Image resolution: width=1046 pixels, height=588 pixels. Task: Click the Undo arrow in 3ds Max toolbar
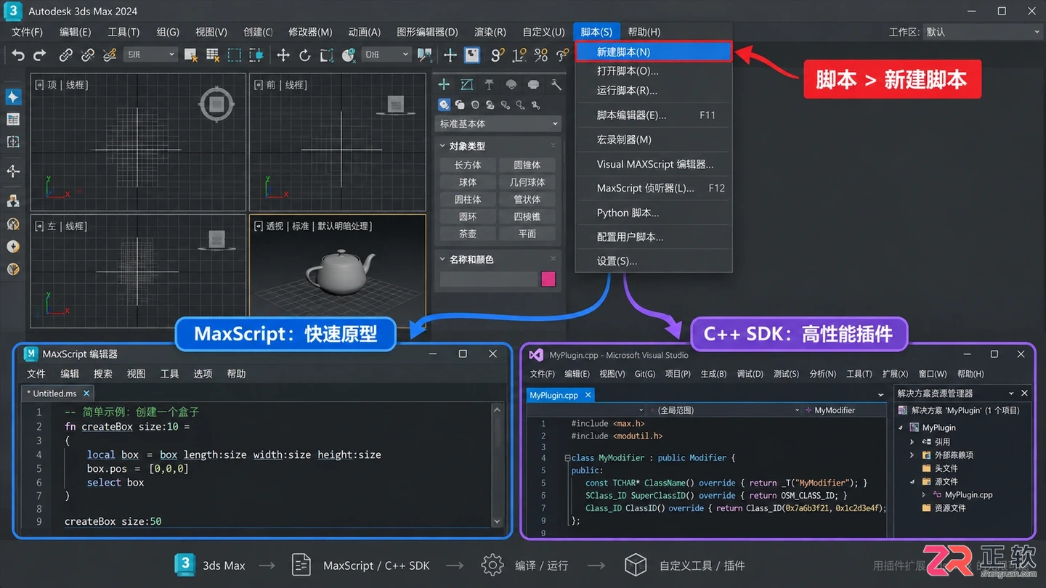coord(18,55)
